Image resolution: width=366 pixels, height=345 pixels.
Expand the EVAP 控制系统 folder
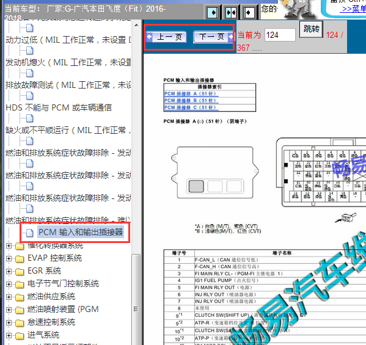tap(9, 258)
